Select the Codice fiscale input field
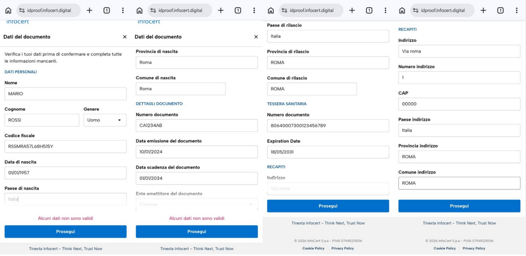The image size is (526, 256). 65,146
